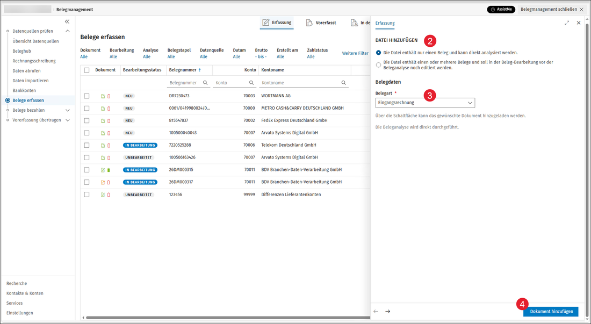Click the search magnifier in Kontoname filter
The width and height of the screenshot is (591, 324).
point(344,83)
